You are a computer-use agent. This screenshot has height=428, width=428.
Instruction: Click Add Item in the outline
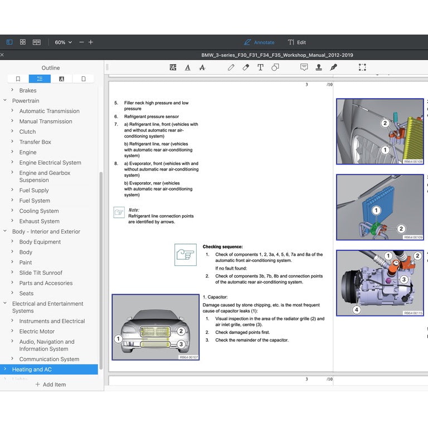coord(51,385)
